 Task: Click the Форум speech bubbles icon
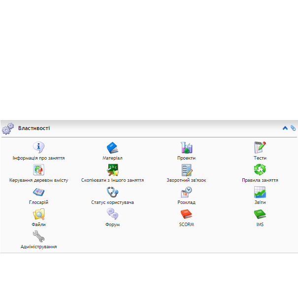coord(112,214)
